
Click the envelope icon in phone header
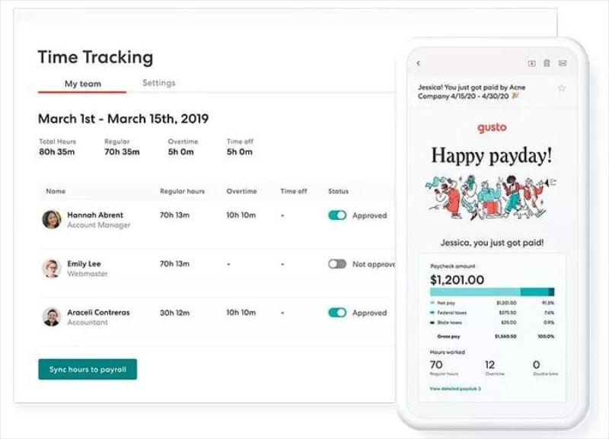pos(562,63)
